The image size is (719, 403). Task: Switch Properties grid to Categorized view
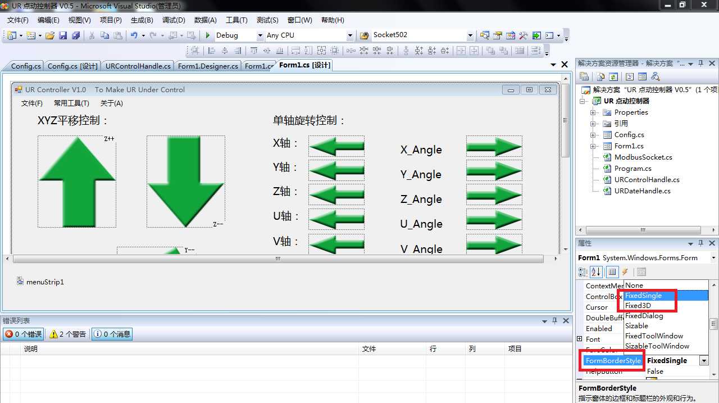pos(584,272)
